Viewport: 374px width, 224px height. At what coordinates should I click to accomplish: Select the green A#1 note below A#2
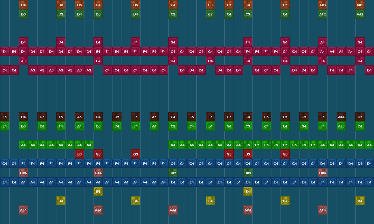pyautogui.click(x=360, y=14)
